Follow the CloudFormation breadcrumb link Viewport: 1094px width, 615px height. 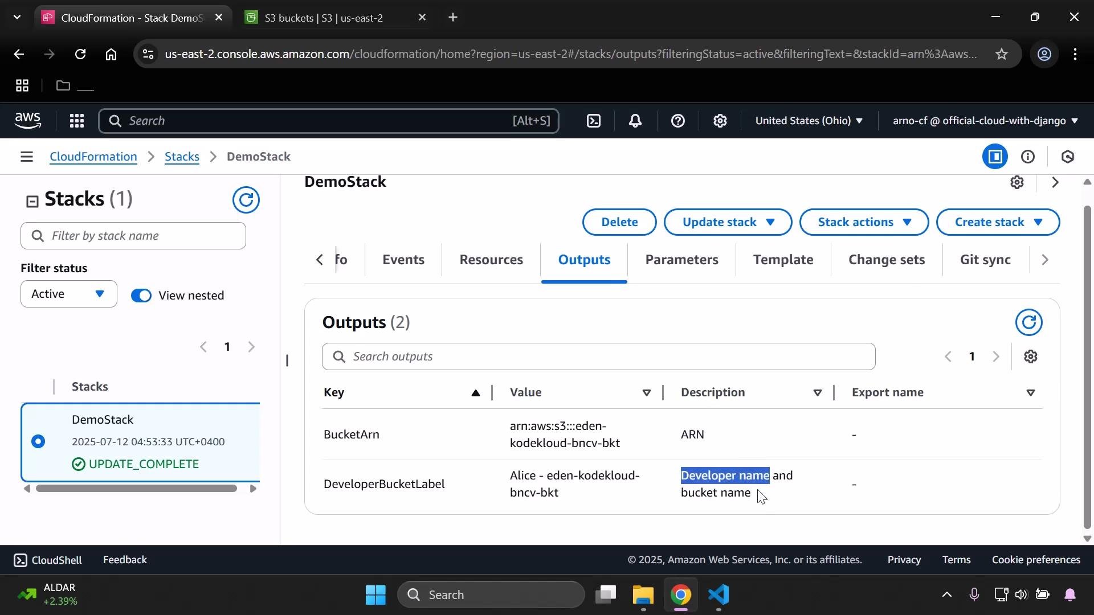(x=93, y=157)
